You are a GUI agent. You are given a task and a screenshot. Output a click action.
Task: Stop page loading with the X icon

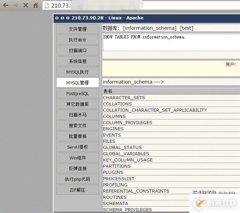(26, 6)
